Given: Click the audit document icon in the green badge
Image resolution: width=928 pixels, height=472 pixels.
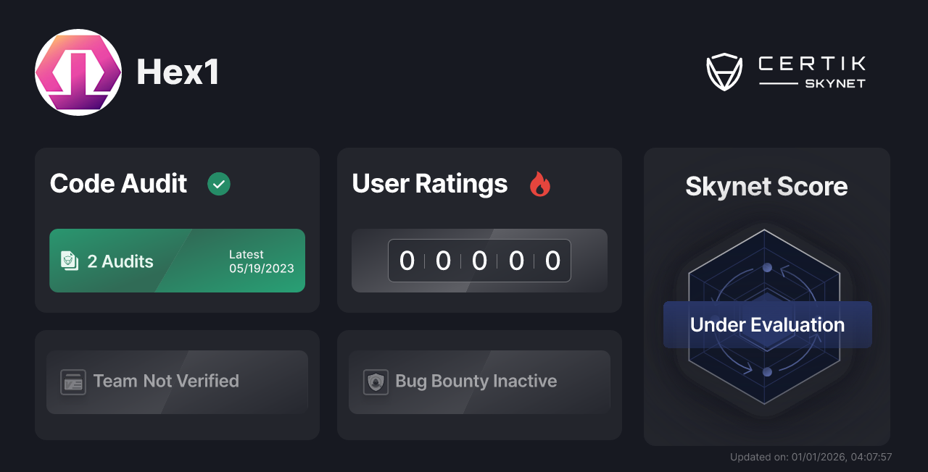Looking at the screenshot, I should [x=69, y=261].
